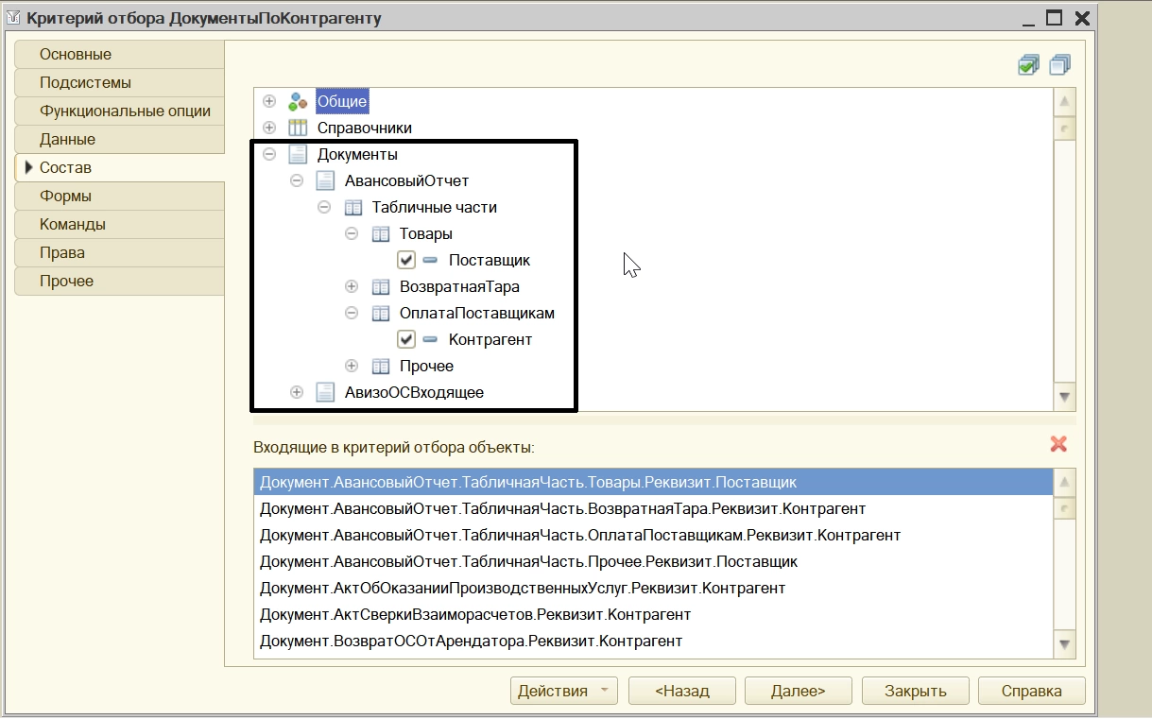Click the ОплатаПоставщикам table icon

(x=380, y=313)
